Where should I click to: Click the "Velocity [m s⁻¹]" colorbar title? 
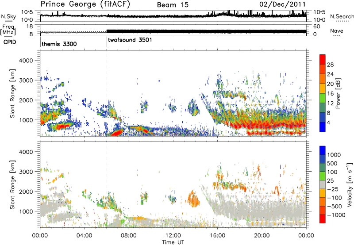coord(350,184)
